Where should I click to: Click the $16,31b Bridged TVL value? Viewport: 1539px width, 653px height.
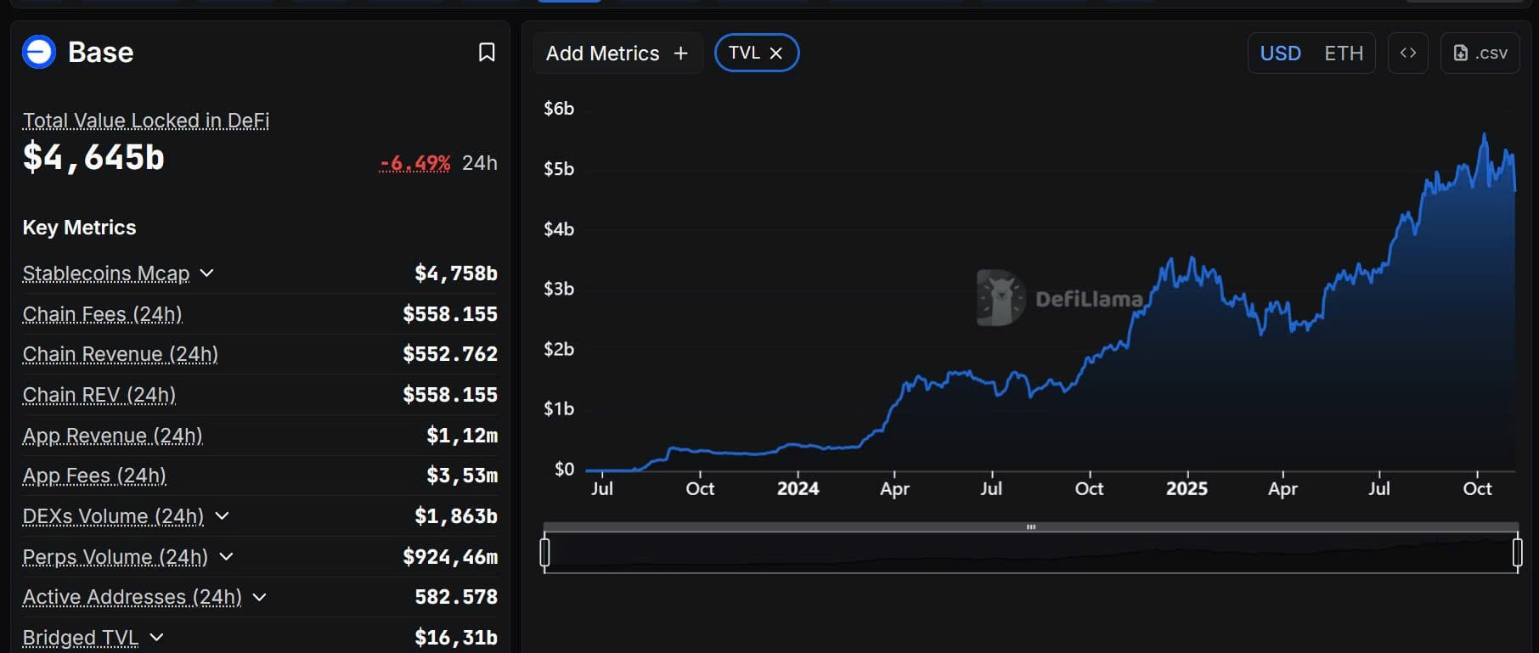tap(456, 638)
